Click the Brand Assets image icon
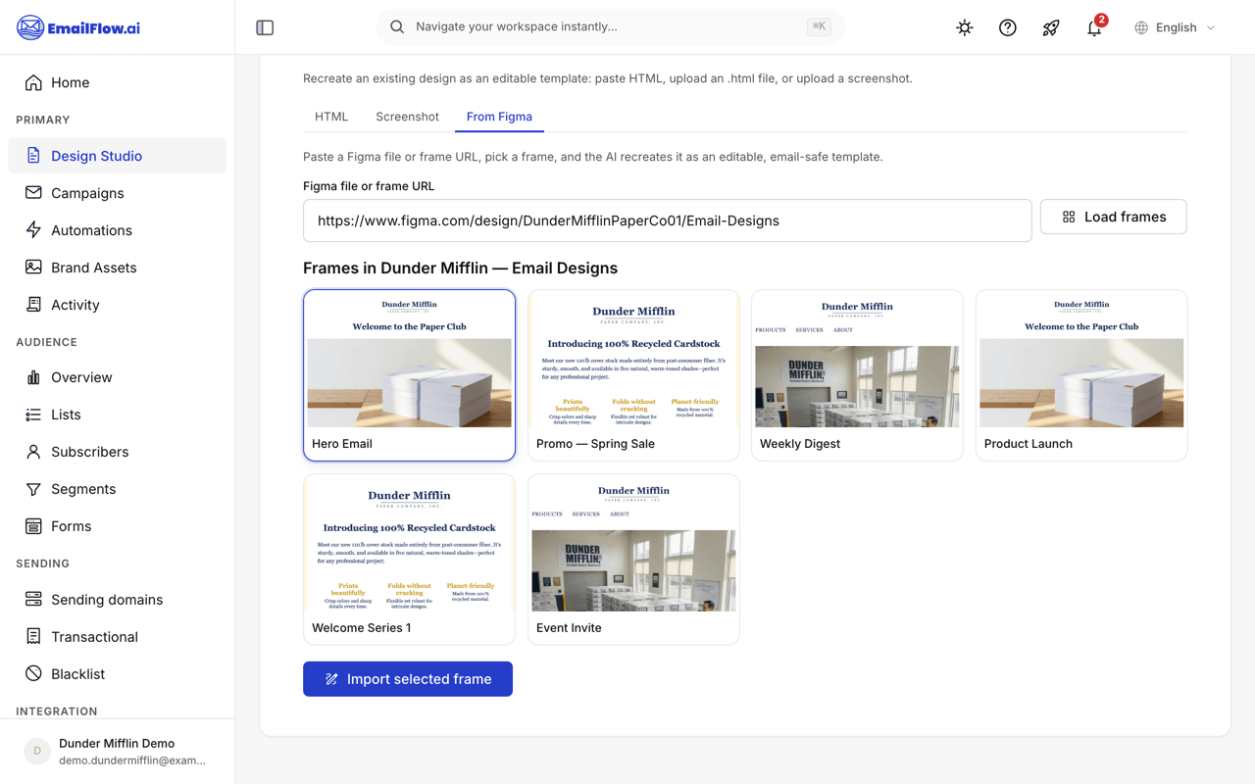 coord(33,268)
